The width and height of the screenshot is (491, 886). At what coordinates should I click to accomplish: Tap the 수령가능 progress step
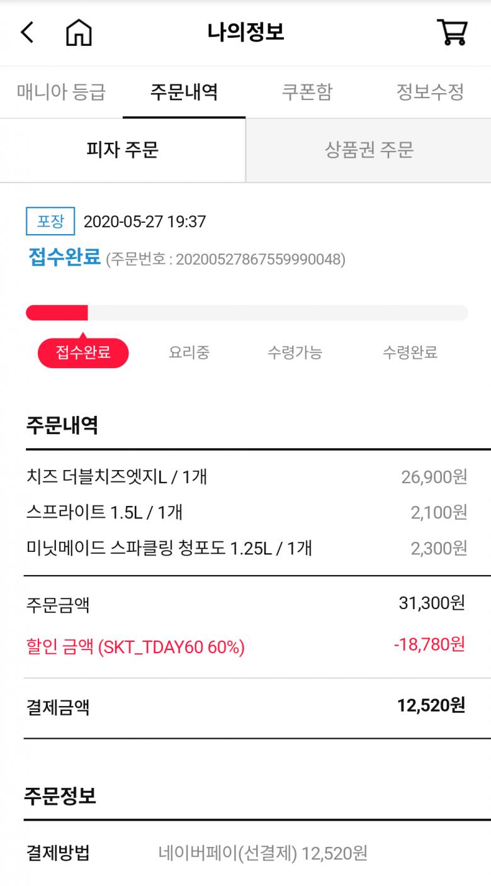coord(295,352)
